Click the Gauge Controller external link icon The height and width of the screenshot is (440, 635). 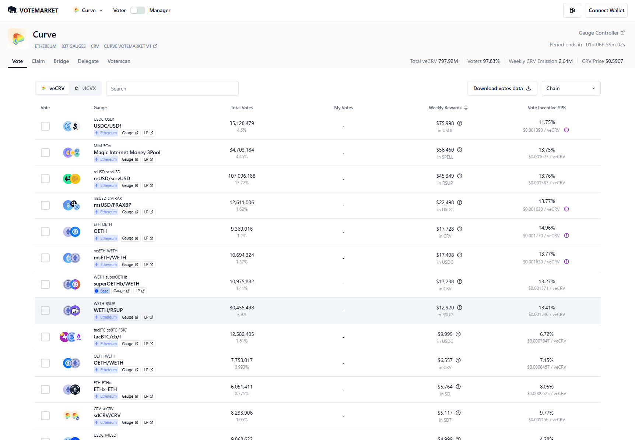[623, 33]
